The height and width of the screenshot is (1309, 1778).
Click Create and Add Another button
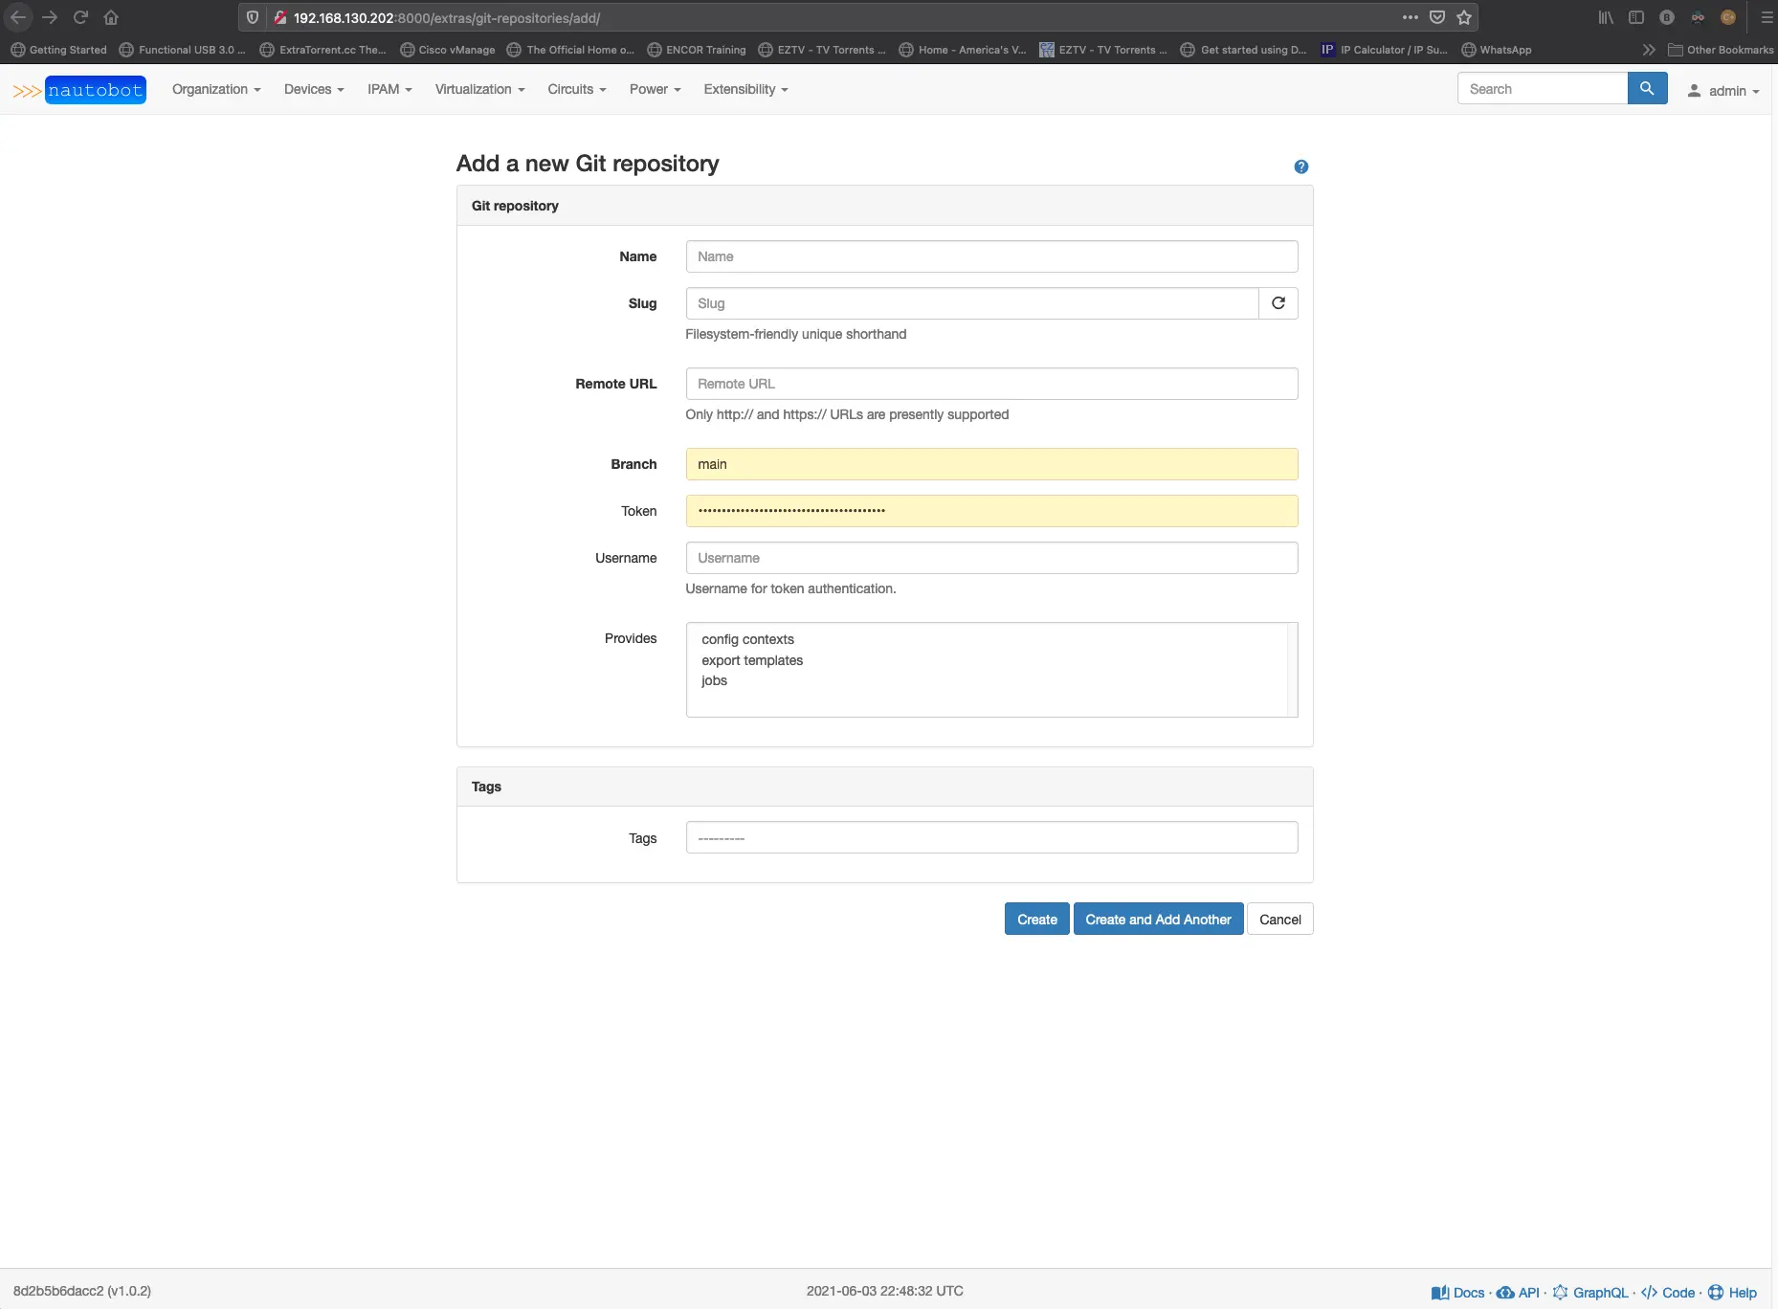click(x=1158, y=920)
